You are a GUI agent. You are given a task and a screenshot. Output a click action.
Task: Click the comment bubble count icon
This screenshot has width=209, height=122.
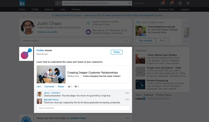click(x=76, y=87)
